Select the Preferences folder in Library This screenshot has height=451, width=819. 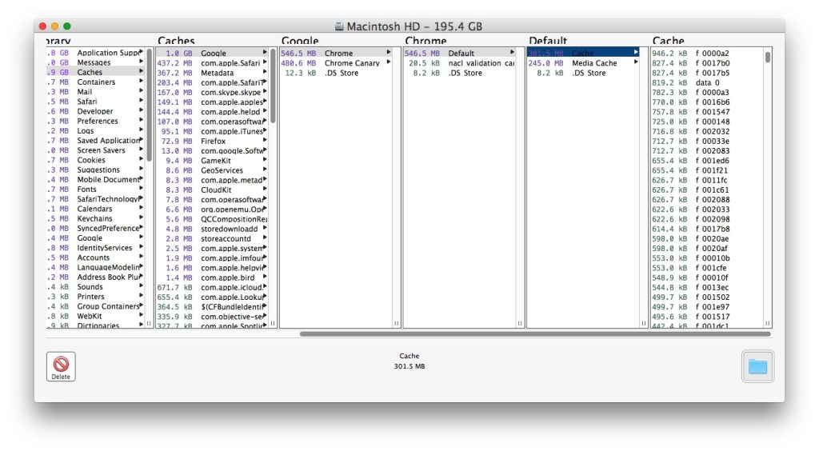(96, 121)
